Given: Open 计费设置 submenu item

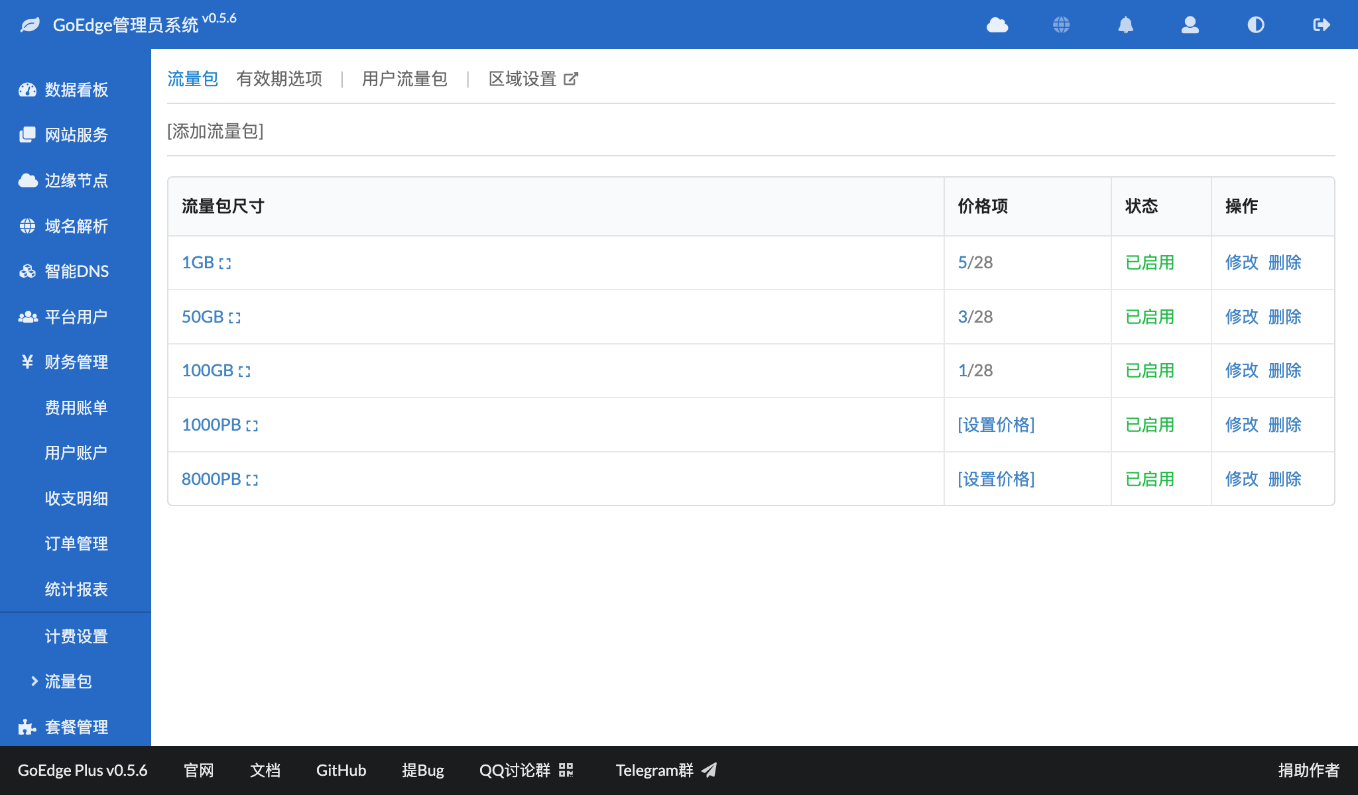Looking at the screenshot, I should [76, 637].
